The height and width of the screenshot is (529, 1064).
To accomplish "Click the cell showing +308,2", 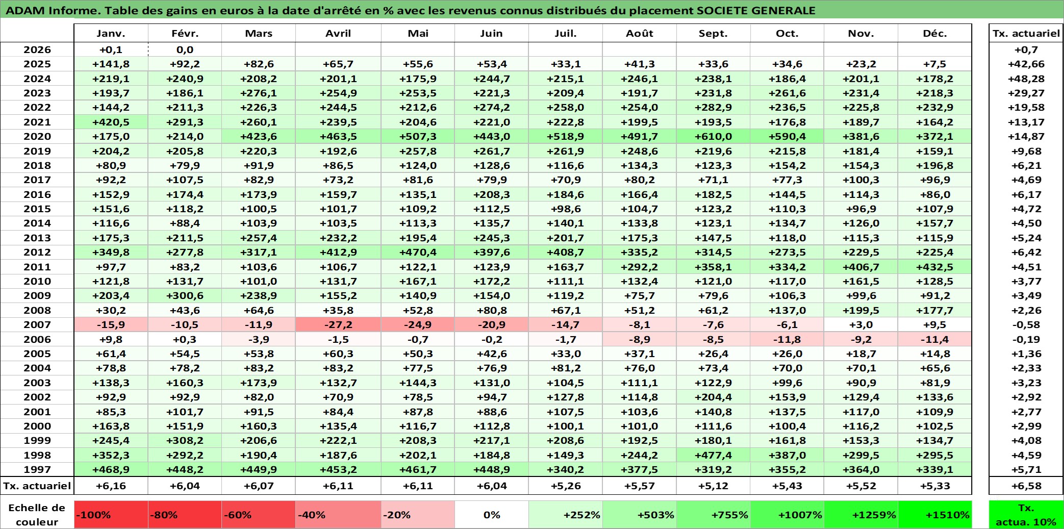I will 185,440.
